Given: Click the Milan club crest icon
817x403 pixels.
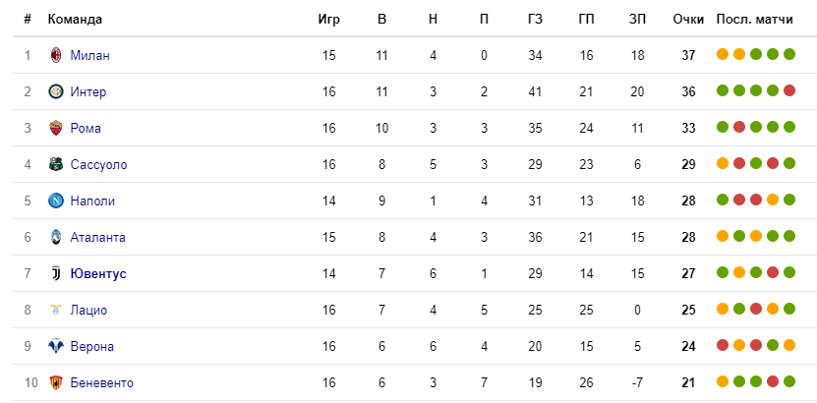Looking at the screenshot, I should coord(56,55).
